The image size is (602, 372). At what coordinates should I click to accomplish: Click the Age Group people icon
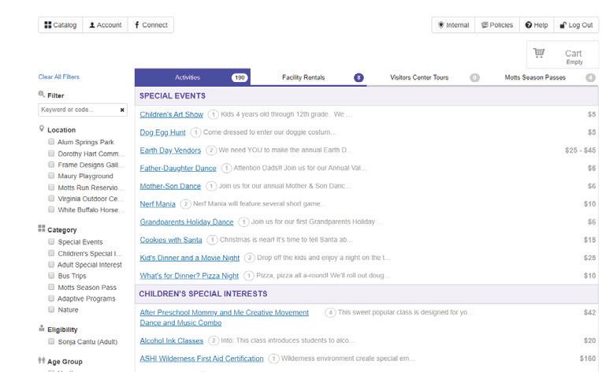point(42,360)
